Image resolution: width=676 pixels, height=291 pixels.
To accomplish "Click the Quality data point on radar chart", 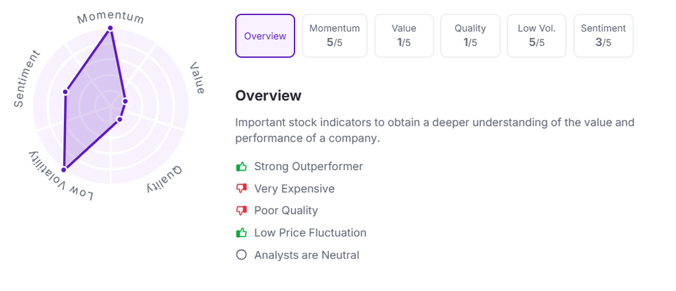I will pyautogui.click(x=119, y=120).
